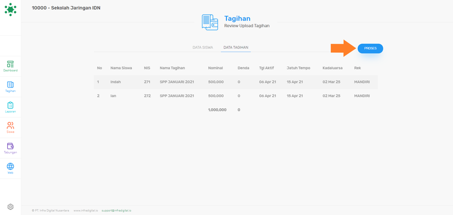The width and height of the screenshot is (453, 215).
Task: Click the NIS value 271
Action: tap(147, 82)
